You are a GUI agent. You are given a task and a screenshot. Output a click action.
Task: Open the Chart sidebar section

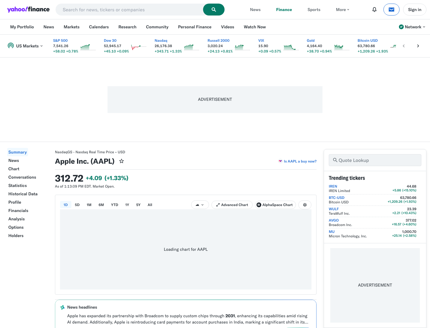(14, 169)
